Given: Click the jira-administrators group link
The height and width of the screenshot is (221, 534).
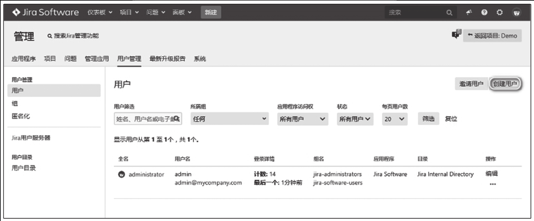Looking at the screenshot, I should click(x=338, y=174).
